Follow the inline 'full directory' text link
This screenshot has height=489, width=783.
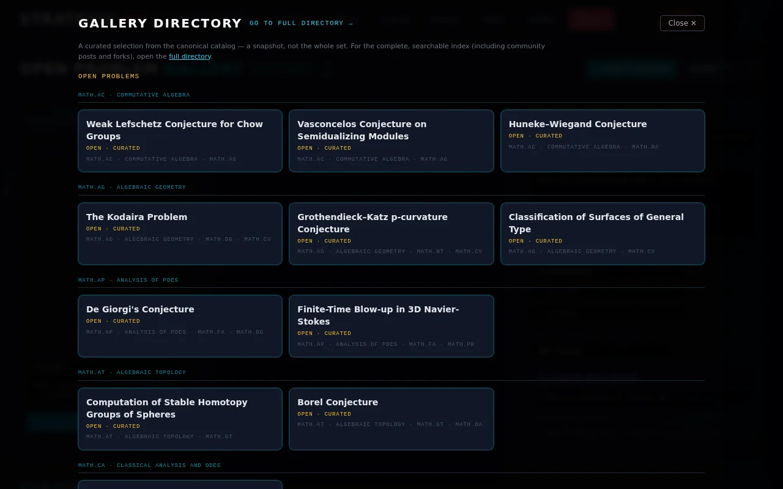[190, 56]
